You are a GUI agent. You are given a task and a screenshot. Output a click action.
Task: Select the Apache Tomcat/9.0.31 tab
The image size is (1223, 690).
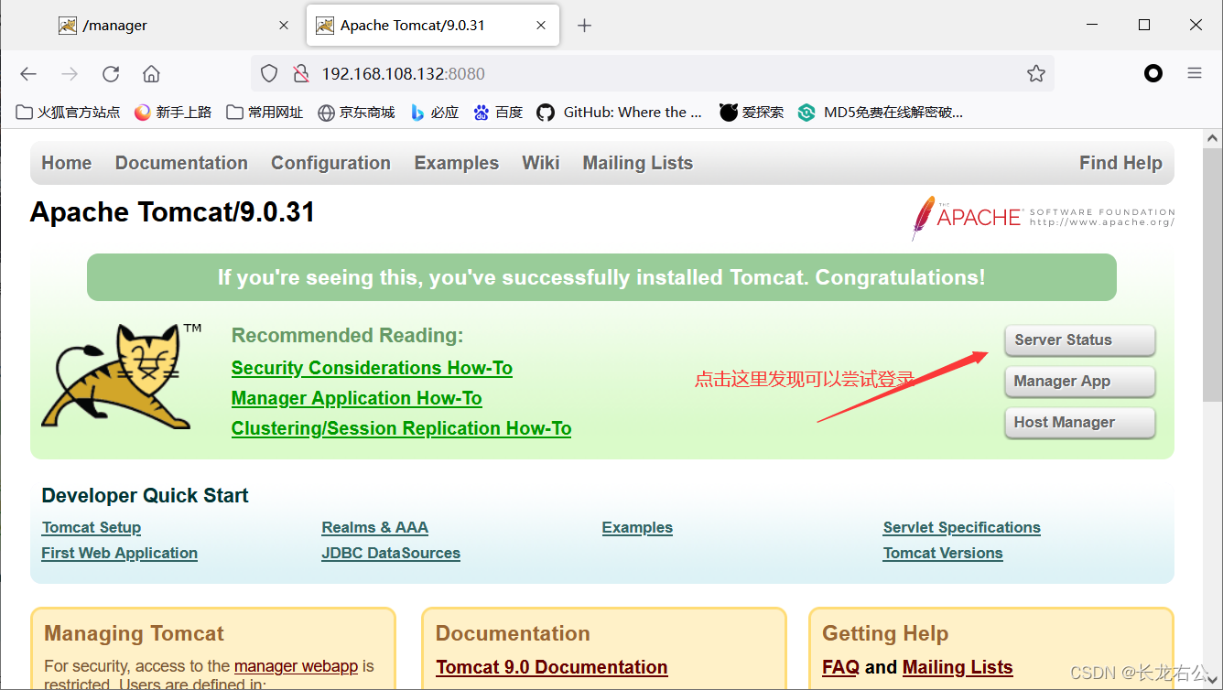[433, 26]
